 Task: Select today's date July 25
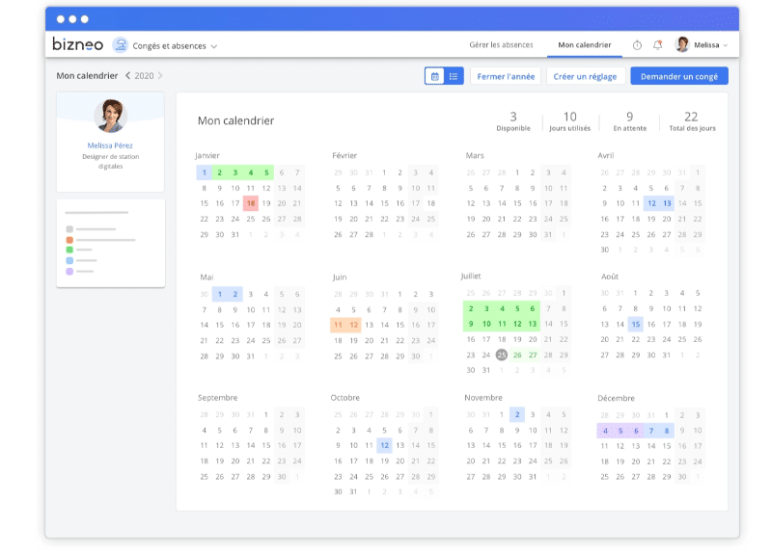tap(502, 355)
